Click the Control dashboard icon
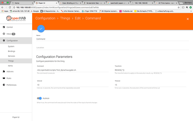Image resolution: width=193 pixels, height=121 pixels. 4,27
